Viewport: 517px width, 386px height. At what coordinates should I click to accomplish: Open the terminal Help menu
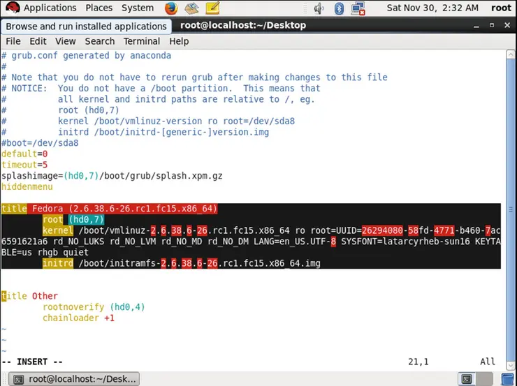click(x=179, y=41)
